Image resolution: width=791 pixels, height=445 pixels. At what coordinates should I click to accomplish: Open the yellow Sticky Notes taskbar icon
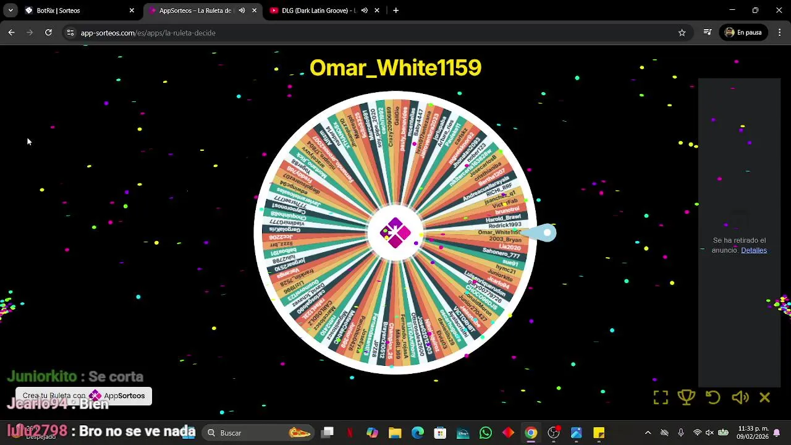click(599, 433)
